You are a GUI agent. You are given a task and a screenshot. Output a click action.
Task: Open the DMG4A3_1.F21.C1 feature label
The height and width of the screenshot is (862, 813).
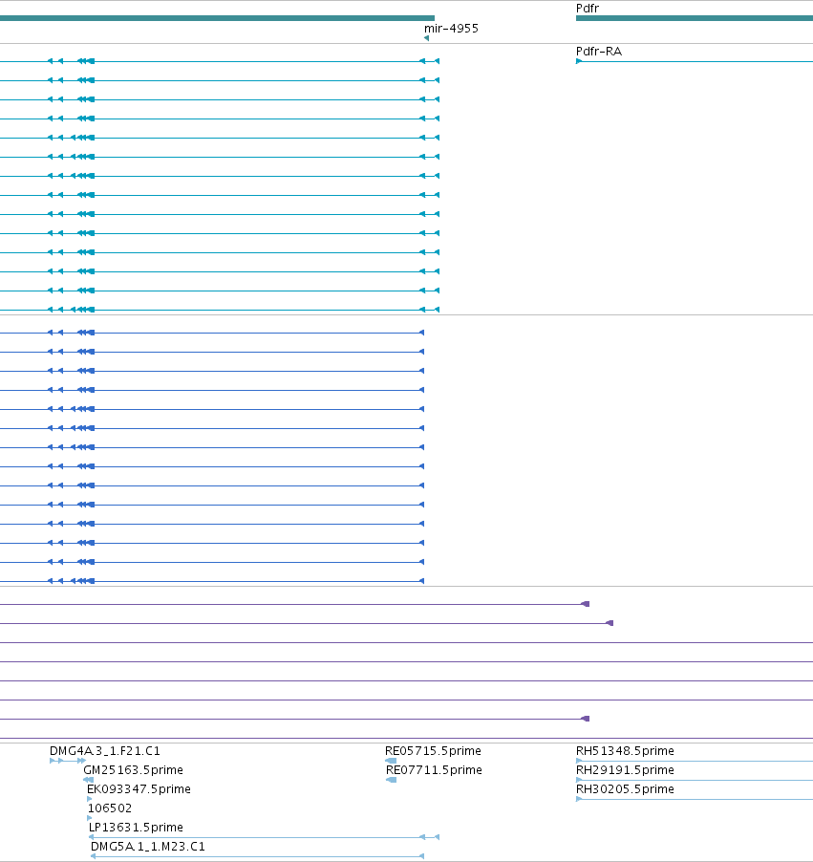[104, 751]
